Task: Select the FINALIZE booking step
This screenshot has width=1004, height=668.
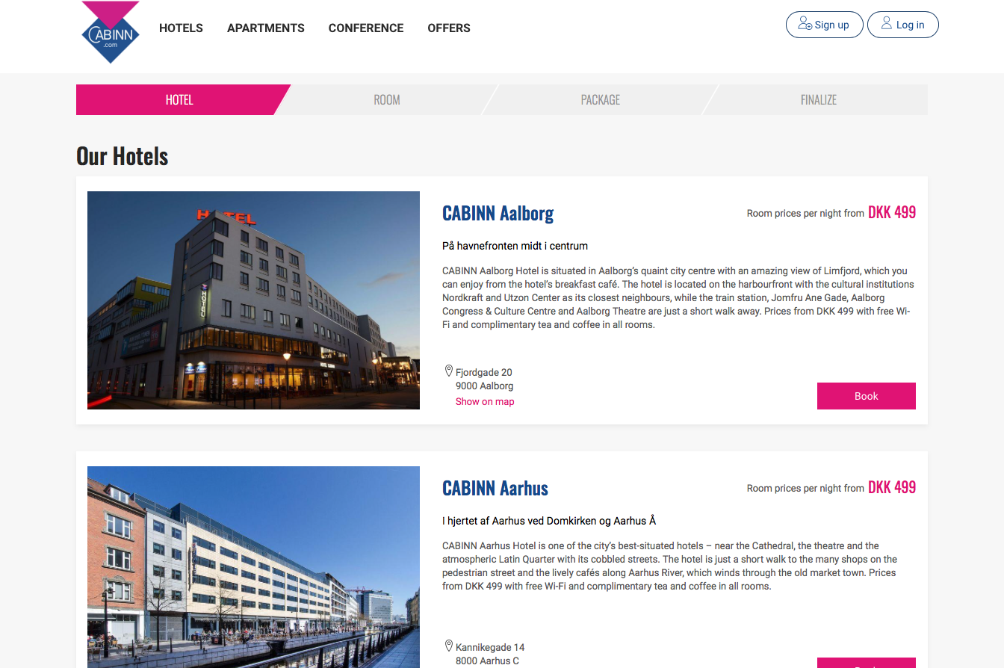Action: [x=818, y=99]
